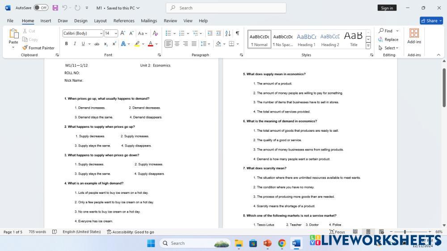Open the Add-ins gallery
This screenshot has height=251, width=447.
click(x=414, y=36)
